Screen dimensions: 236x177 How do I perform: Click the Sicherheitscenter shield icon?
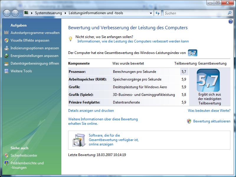coord(6,155)
